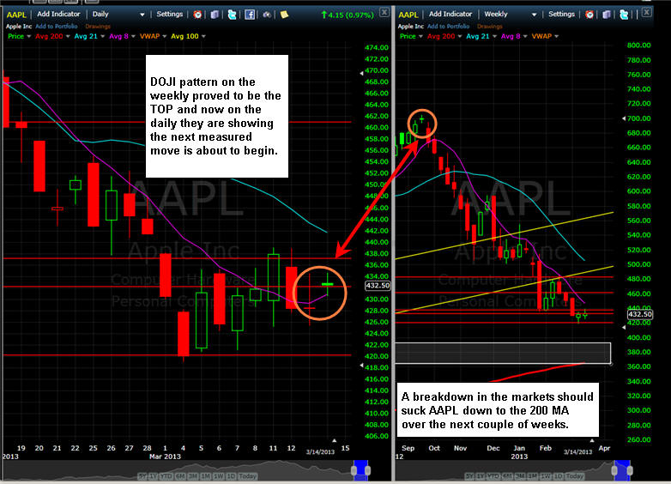The height and width of the screenshot is (484, 671).
Task: Select 6M range in Daily chart
Action: [180, 476]
